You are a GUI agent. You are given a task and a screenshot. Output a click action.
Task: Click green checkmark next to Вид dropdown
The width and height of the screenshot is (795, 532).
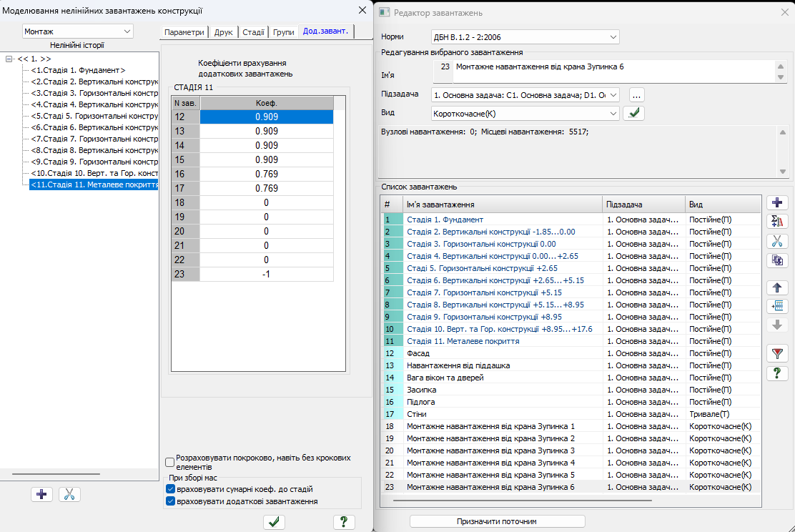pyautogui.click(x=633, y=113)
